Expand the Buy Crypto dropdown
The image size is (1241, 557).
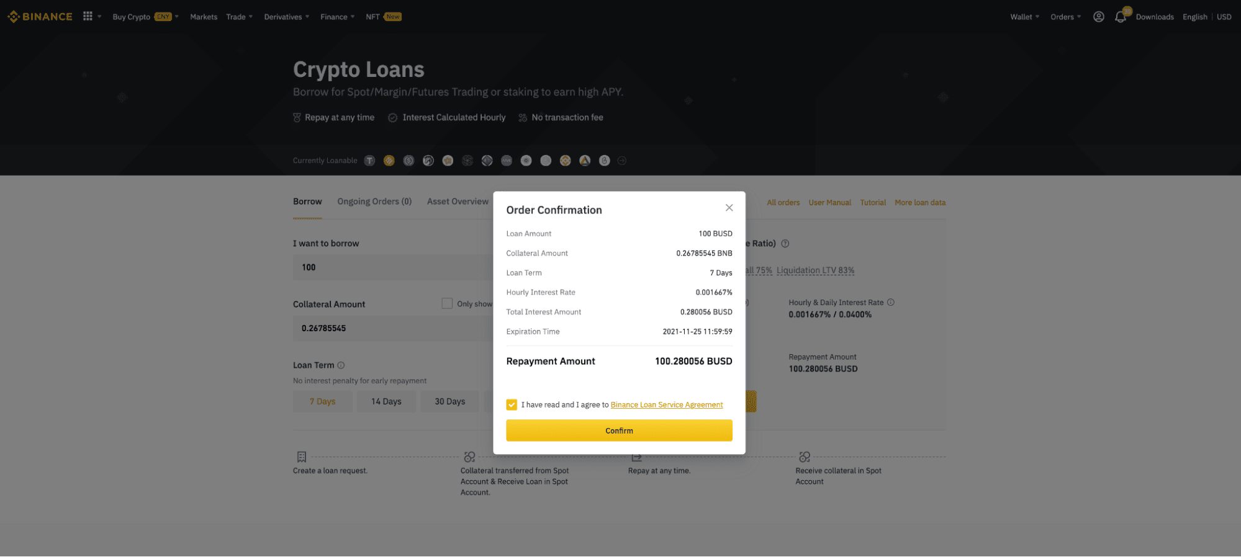145,17
